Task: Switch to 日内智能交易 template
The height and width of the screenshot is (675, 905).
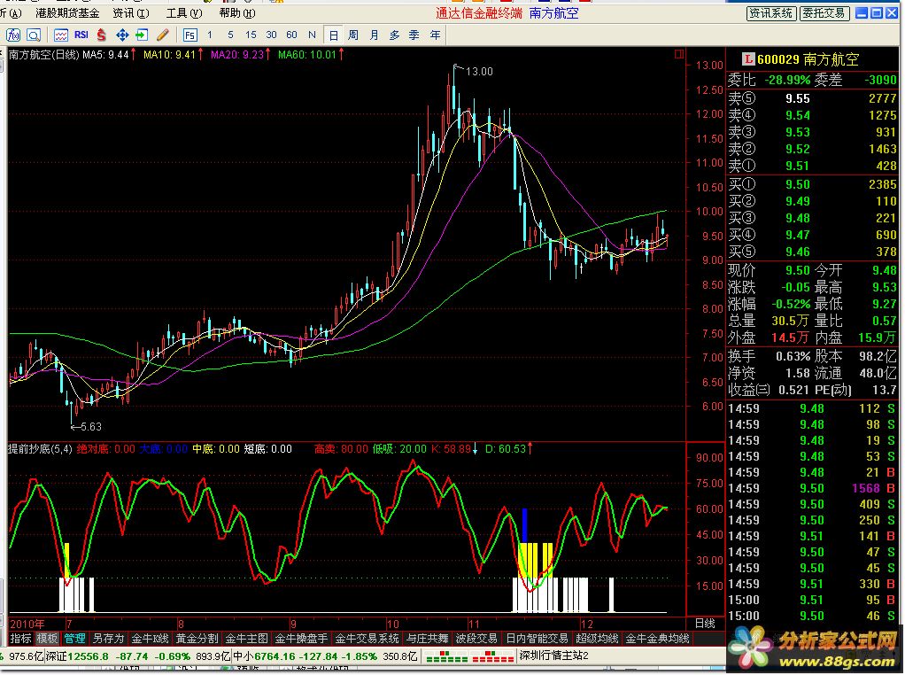Action: (x=538, y=639)
